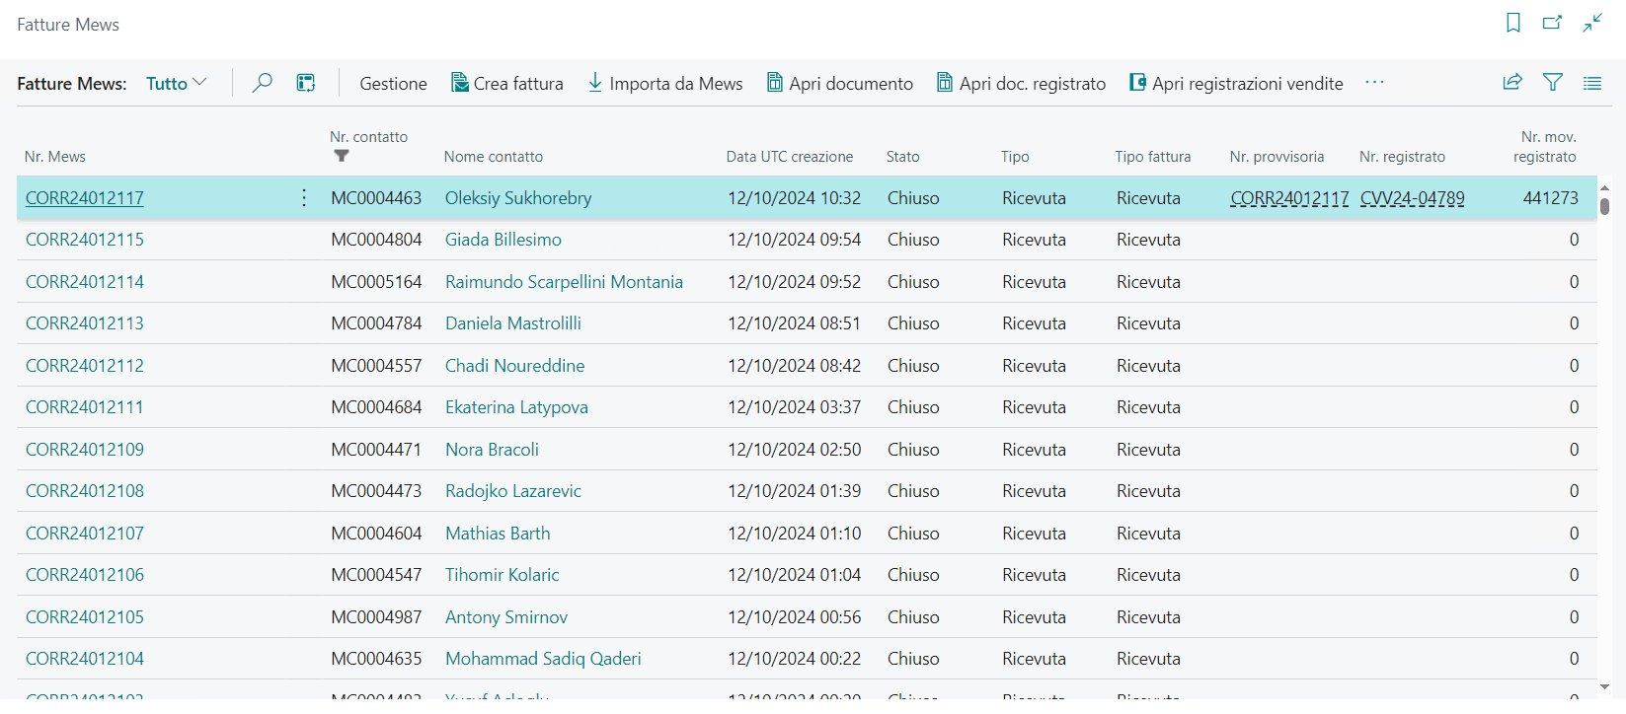Open contact Giada Billesimo
The width and height of the screenshot is (1626, 714).
click(503, 240)
